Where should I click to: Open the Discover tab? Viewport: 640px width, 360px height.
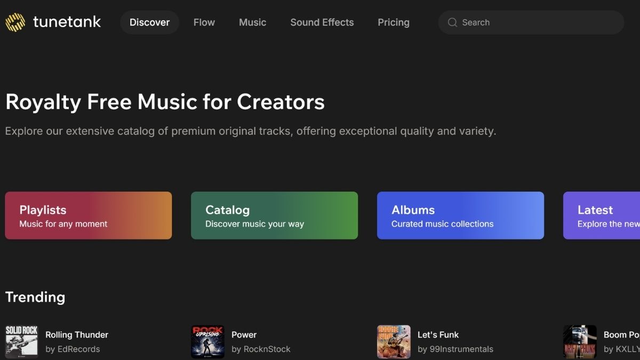click(149, 22)
